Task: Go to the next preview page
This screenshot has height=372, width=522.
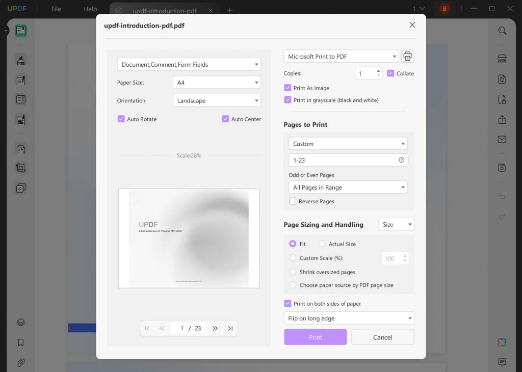Action: point(215,328)
